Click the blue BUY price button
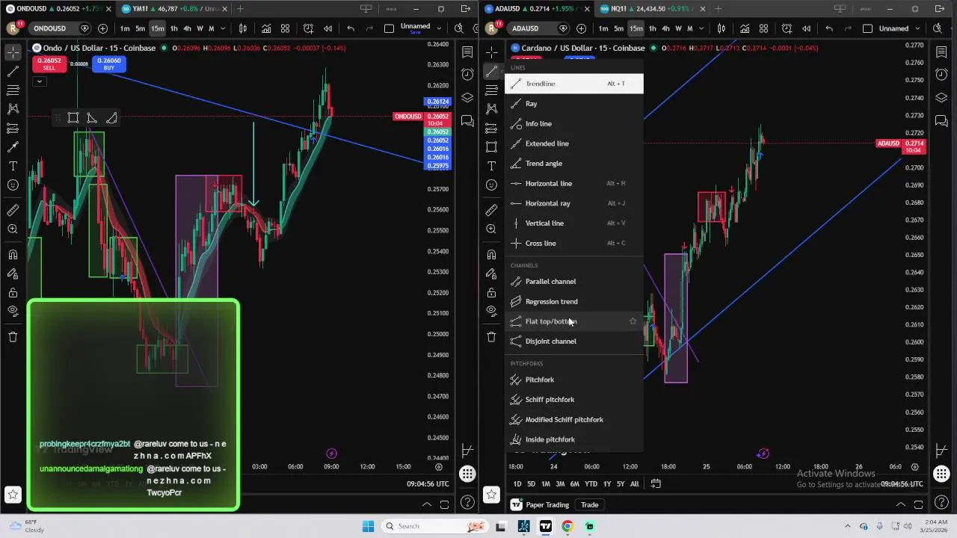Screen dimensions: 957x538 click(x=109, y=64)
